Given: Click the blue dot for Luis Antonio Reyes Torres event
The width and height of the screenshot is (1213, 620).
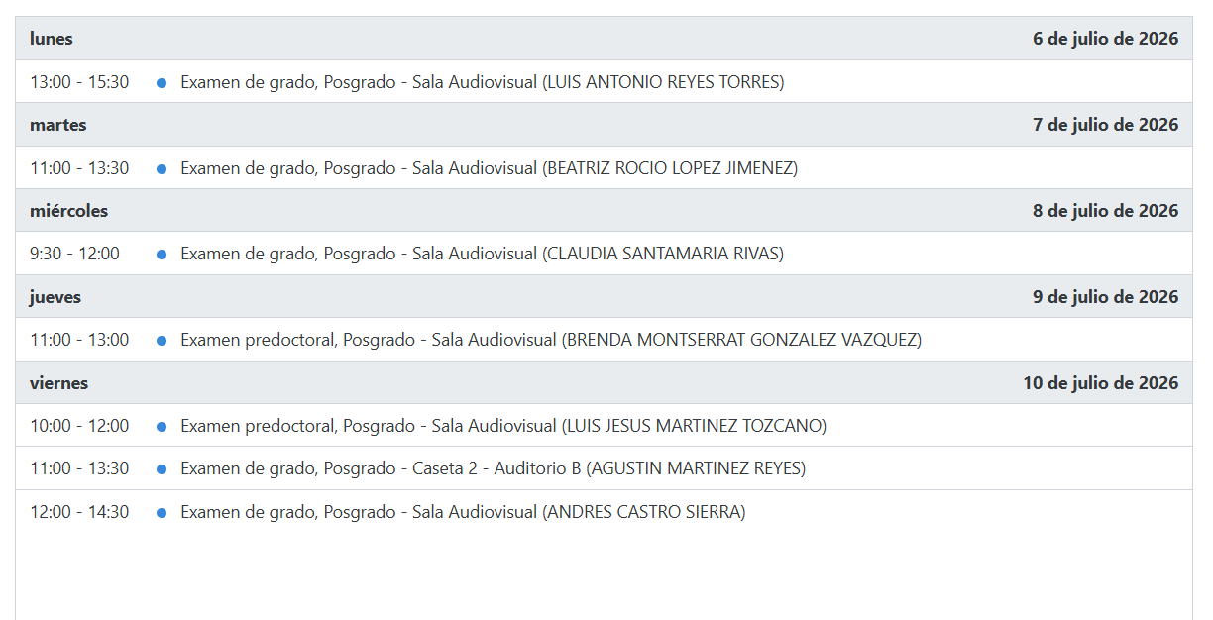Looking at the screenshot, I should click(x=162, y=83).
